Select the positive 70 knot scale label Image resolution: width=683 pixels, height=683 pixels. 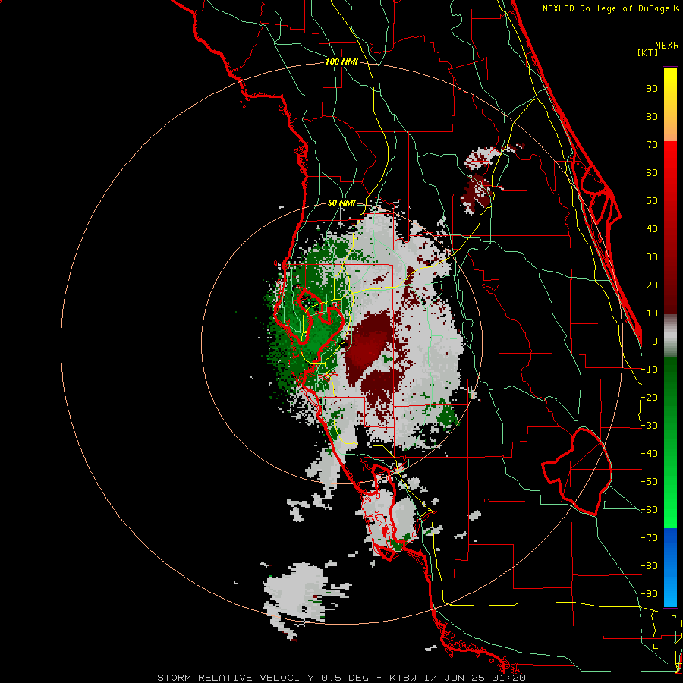[652, 145]
